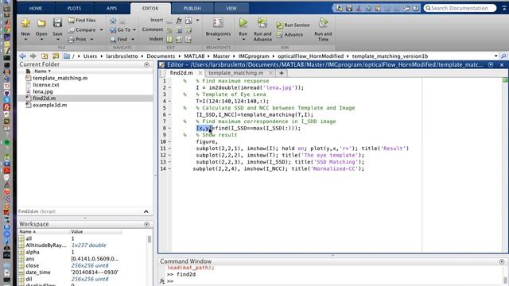The image size is (509, 286).
Task: Switch to the PLOTS ribbon tab
Action: 74,9
